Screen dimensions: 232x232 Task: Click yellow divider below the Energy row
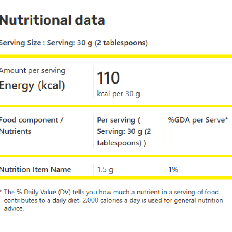pos(116,106)
